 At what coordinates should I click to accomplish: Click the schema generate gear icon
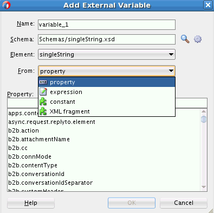point(198,39)
